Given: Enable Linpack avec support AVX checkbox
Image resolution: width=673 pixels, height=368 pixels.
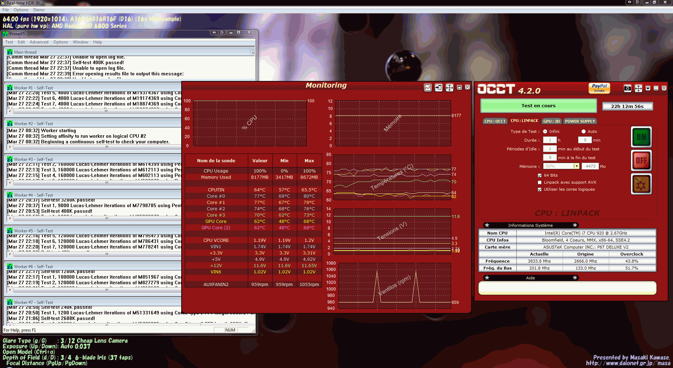Looking at the screenshot, I should [x=540, y=182].
